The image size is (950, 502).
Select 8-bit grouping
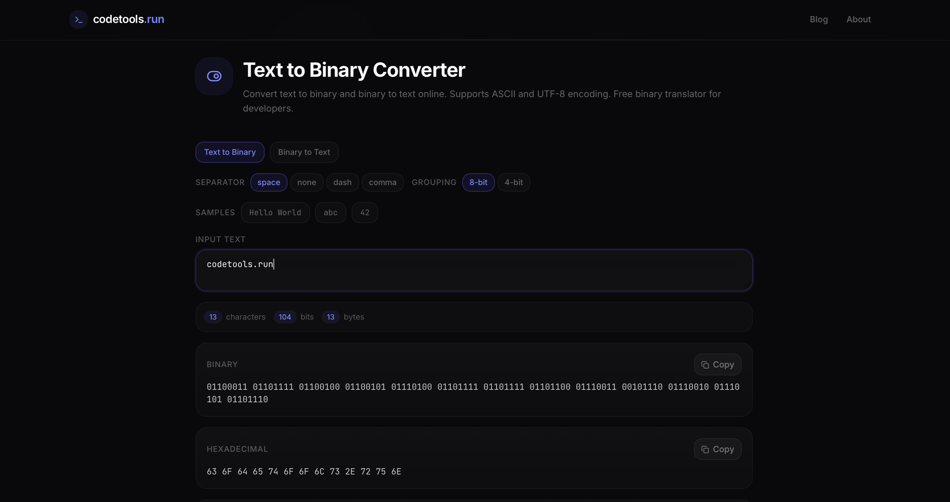pyautogui.click(x=478, y=182)
